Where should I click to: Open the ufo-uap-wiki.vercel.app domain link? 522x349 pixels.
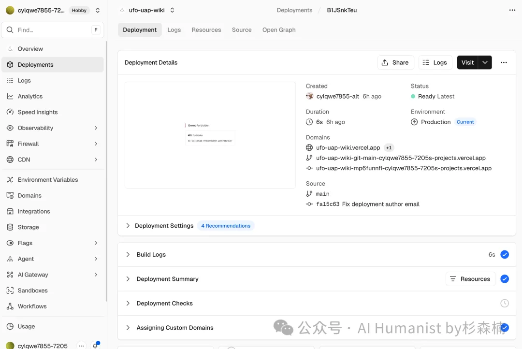348,147
